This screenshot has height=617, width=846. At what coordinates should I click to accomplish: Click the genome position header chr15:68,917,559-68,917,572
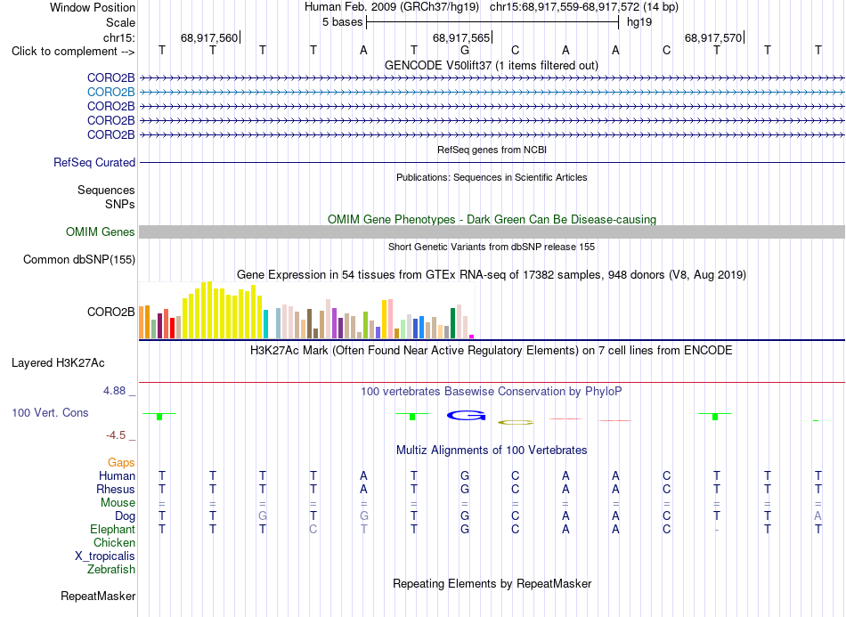click(x=565, y=7)
